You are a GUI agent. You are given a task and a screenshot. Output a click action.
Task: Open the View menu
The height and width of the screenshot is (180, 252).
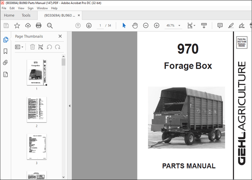pos(20,8)
